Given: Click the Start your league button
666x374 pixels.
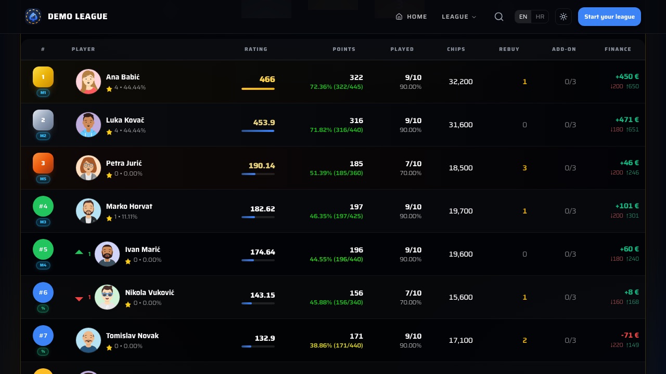Looking at the screenshot, I should tap(609, 17).
